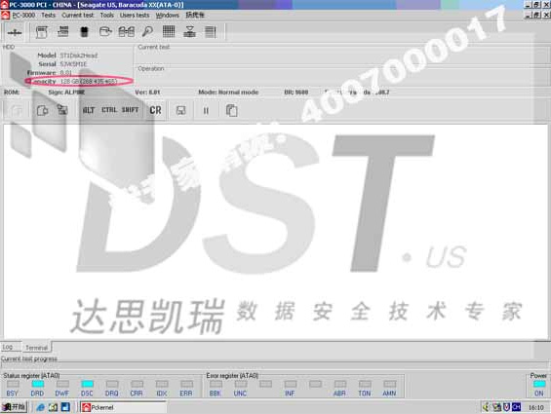This screenshot has height=414, width=551.
Task: Switch to the Terminal tab
Action: tap(36, 348)
